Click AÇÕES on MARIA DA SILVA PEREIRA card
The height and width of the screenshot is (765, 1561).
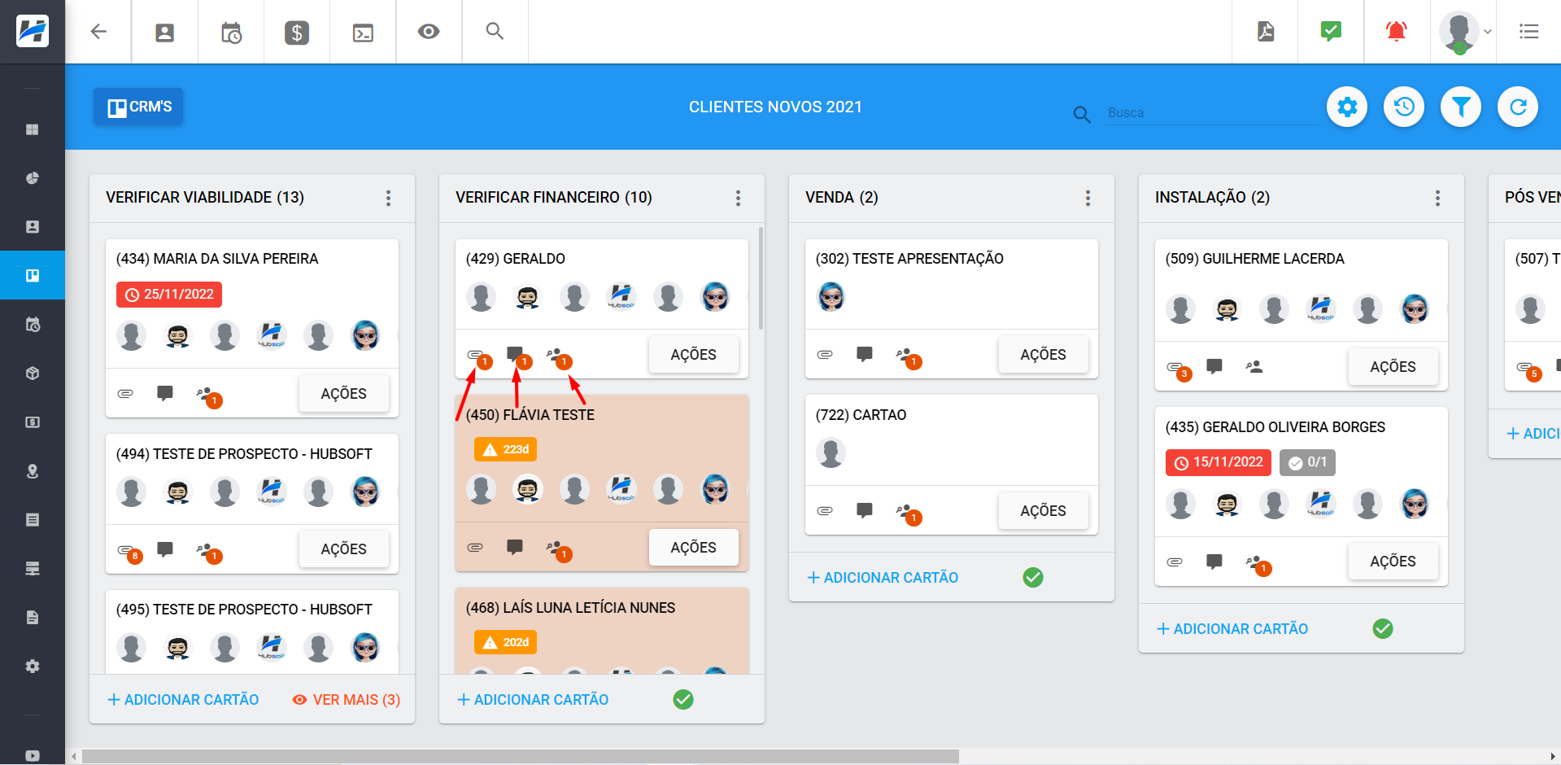343,394
